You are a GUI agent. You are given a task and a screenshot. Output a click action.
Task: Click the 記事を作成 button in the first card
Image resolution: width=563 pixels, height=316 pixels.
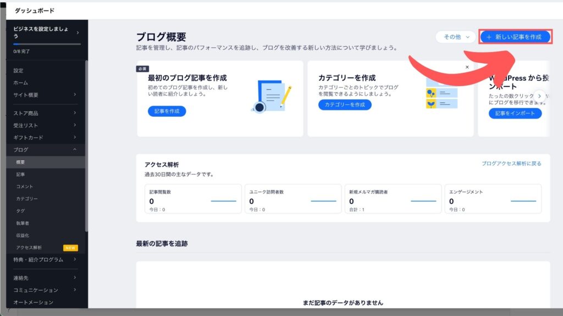167,111
